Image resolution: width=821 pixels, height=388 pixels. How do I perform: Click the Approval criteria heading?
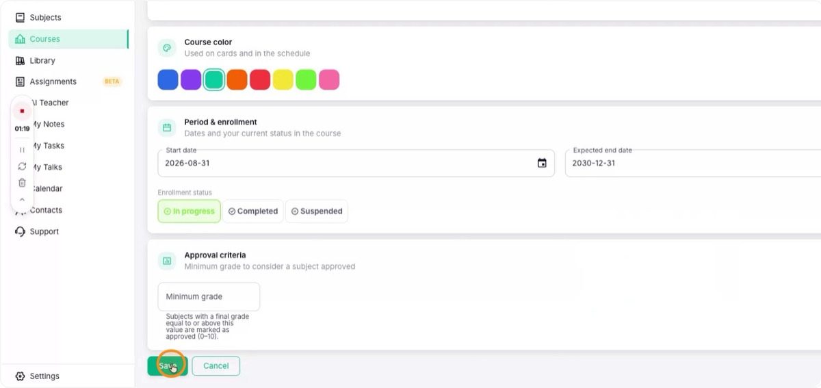[215, 255]
